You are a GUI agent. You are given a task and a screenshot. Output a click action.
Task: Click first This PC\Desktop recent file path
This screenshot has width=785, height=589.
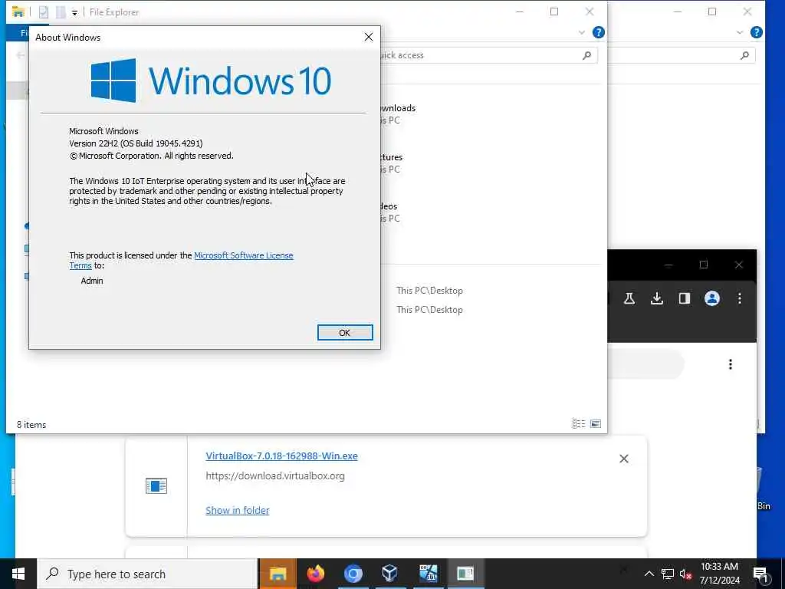[429, 291]
